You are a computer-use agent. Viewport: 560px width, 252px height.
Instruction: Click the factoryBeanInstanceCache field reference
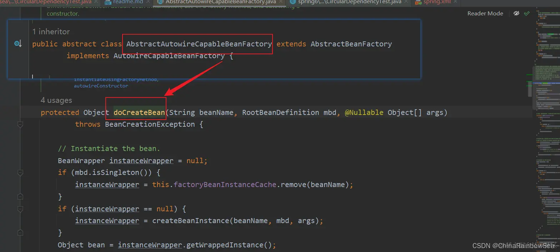click(x=225, y=185)
